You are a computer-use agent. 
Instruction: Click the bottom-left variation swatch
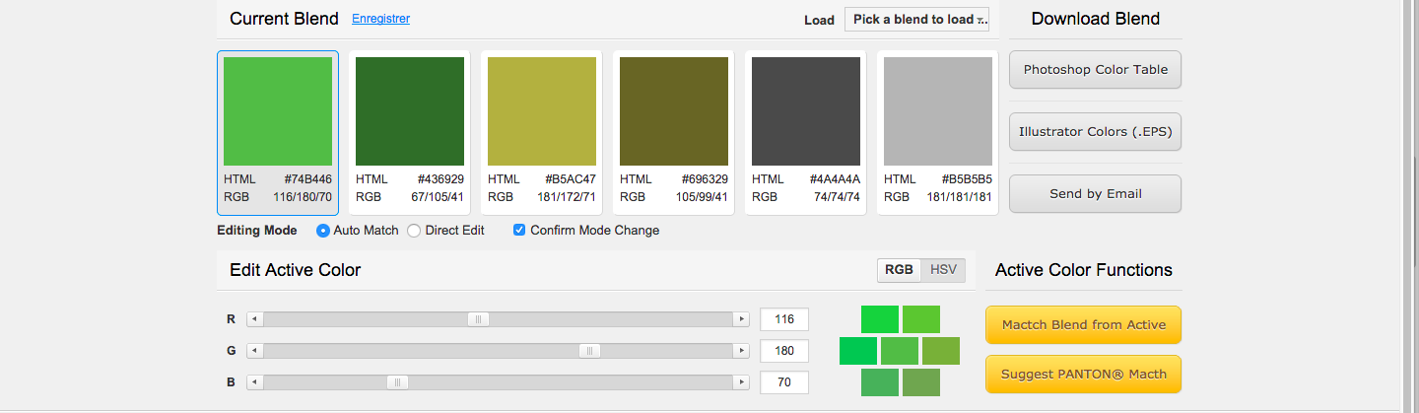(x=880, y=382)
